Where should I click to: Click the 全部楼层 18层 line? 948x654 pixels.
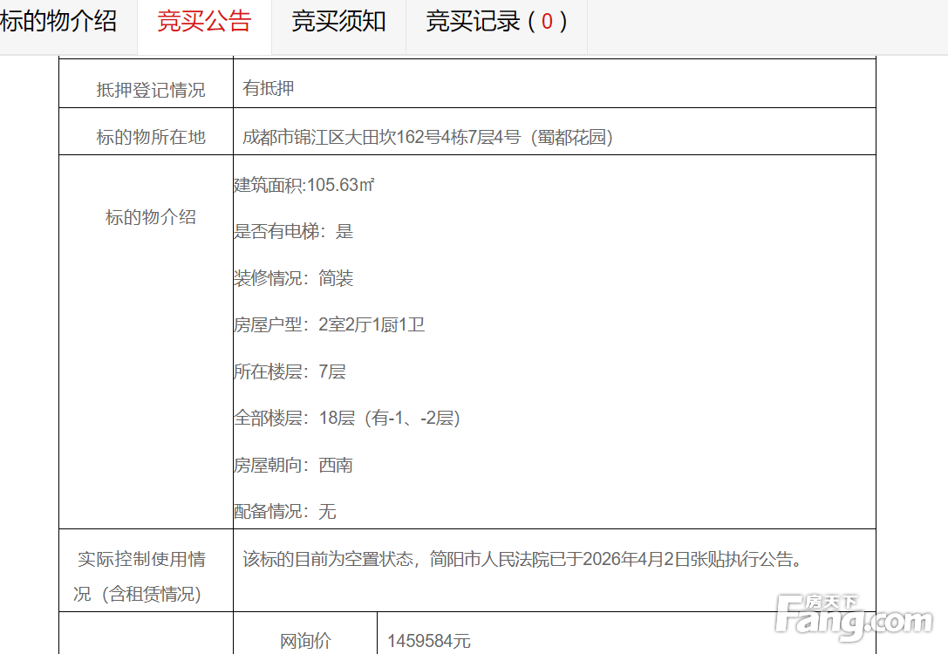pyautogui.click(x=346, y=418)
